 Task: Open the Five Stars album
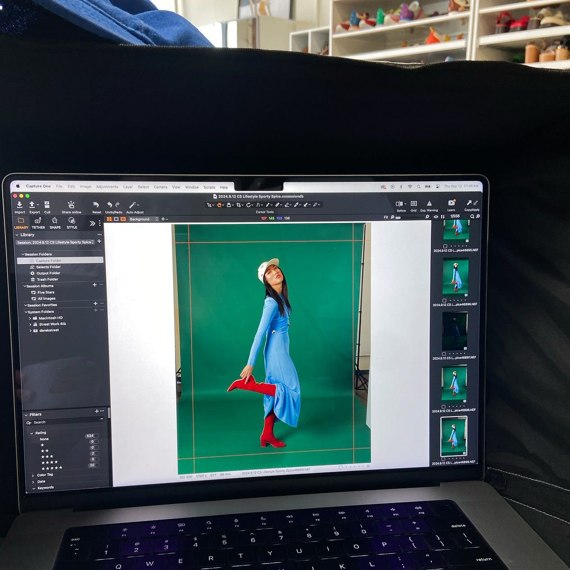click(45, 293)
